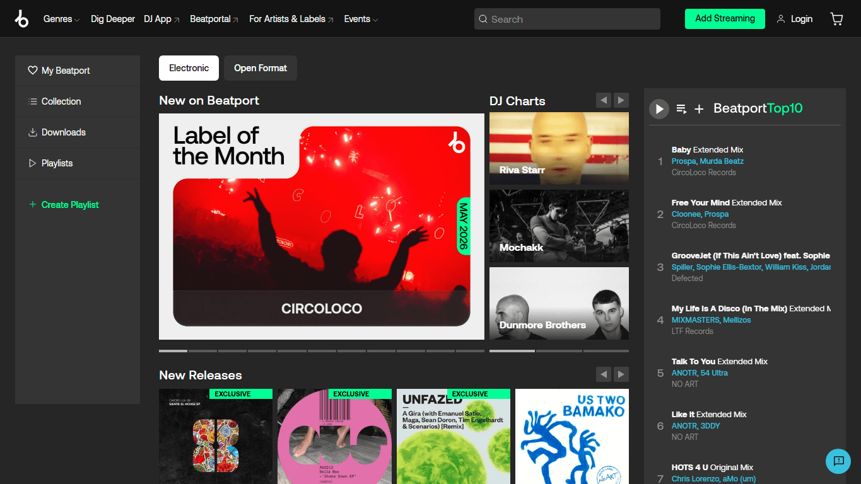Switch to the Open Format tab

(x=261, y=68)
